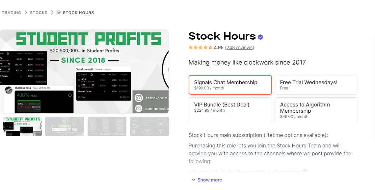Viewport: 375px width, 190px height.
Task: Select the Free Trial Wednesdays! plan option
Action: [316, 85]
